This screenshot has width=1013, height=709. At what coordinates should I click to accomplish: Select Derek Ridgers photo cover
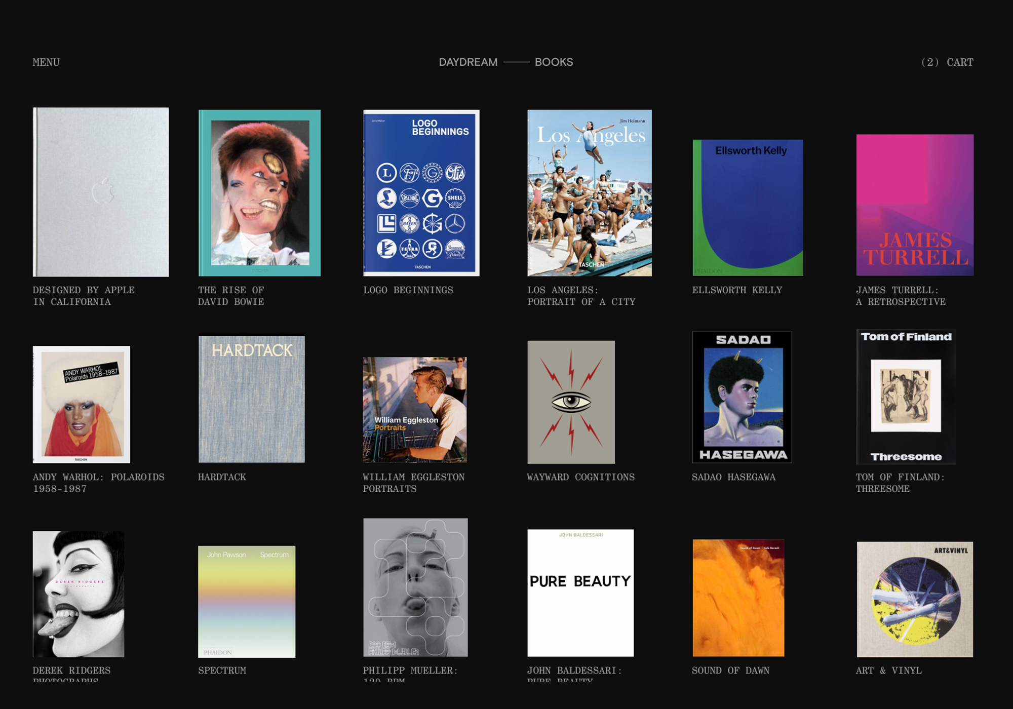pyautogui.click(x=79, y=594)
